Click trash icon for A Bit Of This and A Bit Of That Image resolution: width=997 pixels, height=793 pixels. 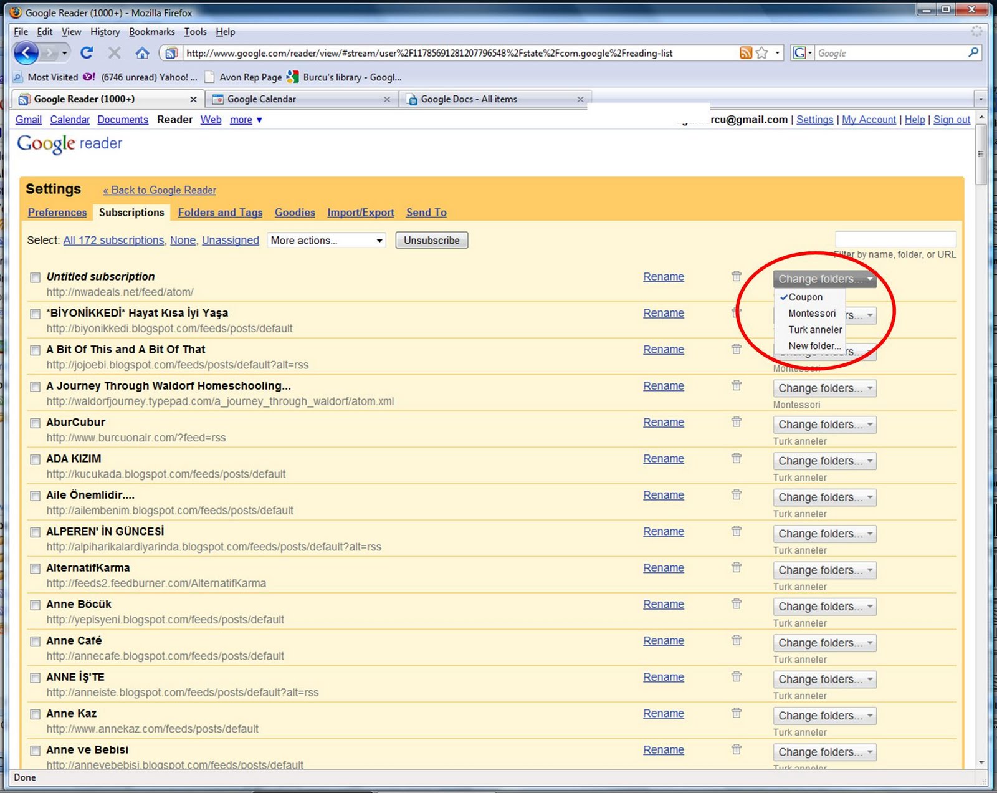737,349
